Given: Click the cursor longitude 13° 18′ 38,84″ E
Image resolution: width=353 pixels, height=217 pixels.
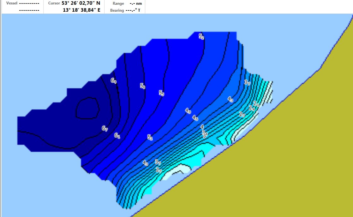Looking at the screenshot, I should [x=81, y=10].
